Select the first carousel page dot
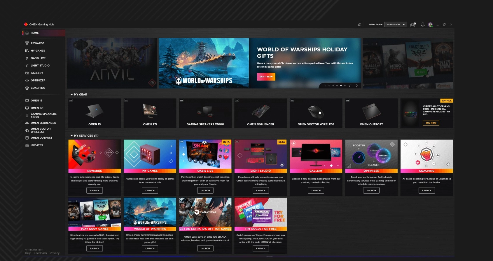493x261 pixels. tap(325, 86)
